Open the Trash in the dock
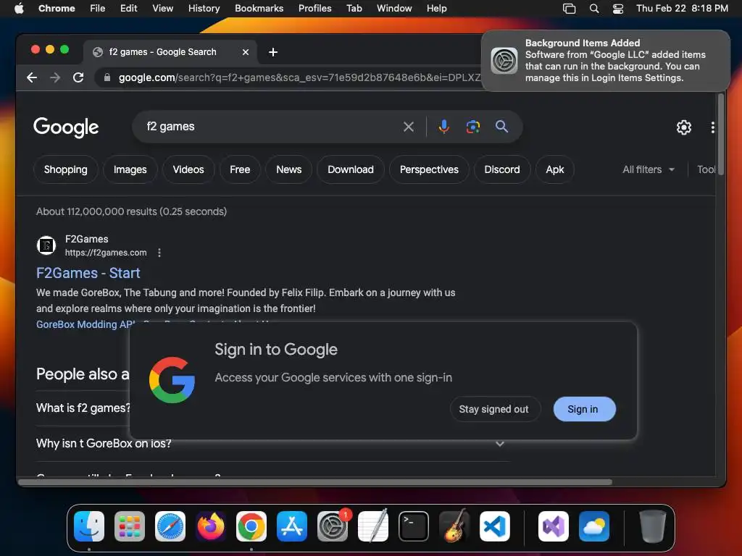This screenshot has width=742, height=556. [653, 526]
